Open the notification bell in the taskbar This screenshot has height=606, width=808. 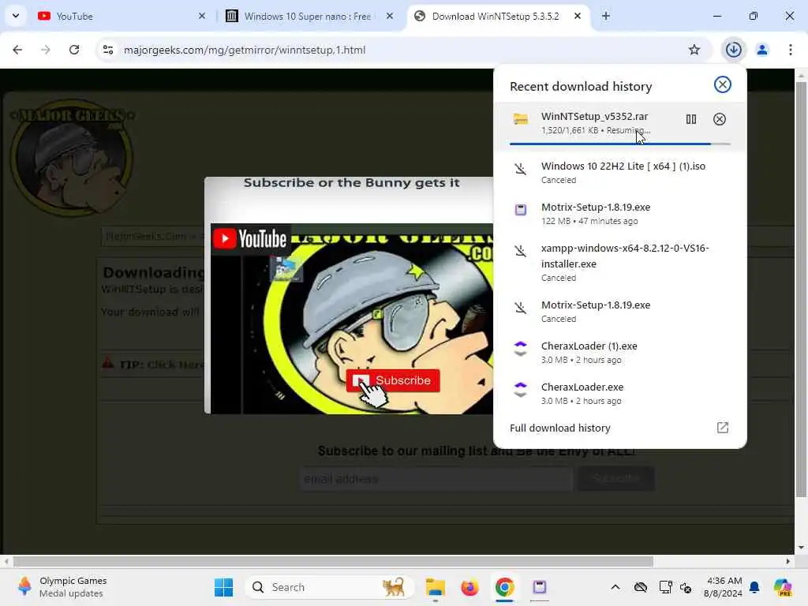click(754, 587)
